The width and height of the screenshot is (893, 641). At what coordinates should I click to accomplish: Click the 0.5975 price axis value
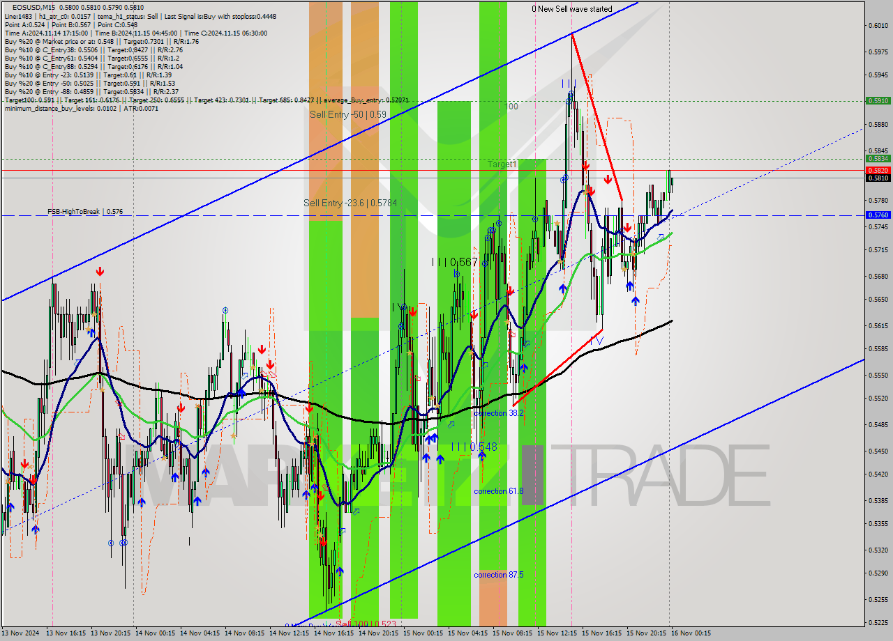[878, 51]
